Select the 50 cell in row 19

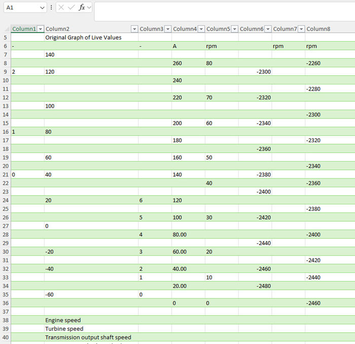pos(222,158)
